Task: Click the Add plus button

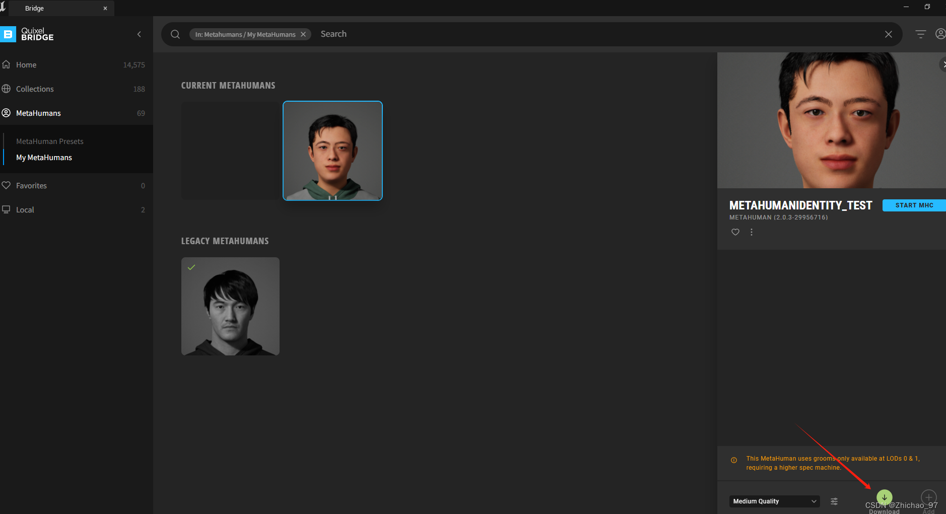Action: [928, 498]
